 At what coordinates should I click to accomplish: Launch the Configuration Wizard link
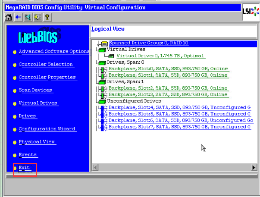[47, 129]
